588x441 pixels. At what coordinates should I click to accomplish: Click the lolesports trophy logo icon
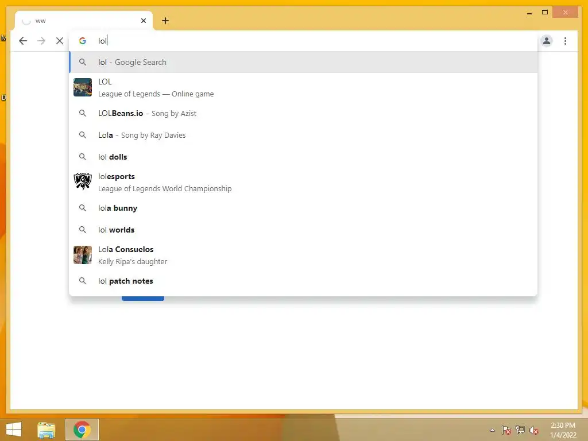[83, 182]
